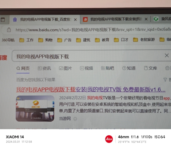Click the lock icon in the address bar
The height and width of the screenshot is (149, 171).
9,30
